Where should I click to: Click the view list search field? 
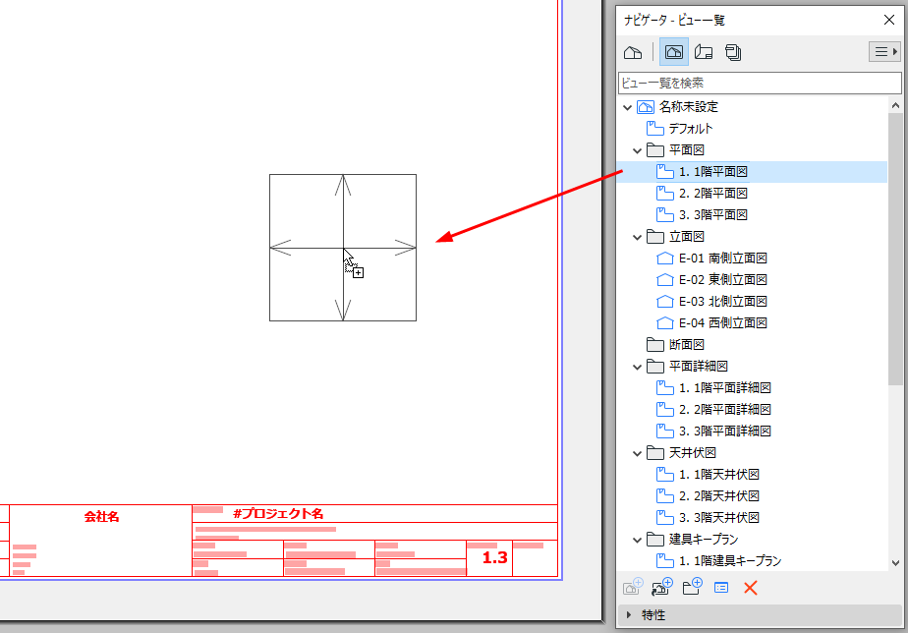click(x=757, y=83)
